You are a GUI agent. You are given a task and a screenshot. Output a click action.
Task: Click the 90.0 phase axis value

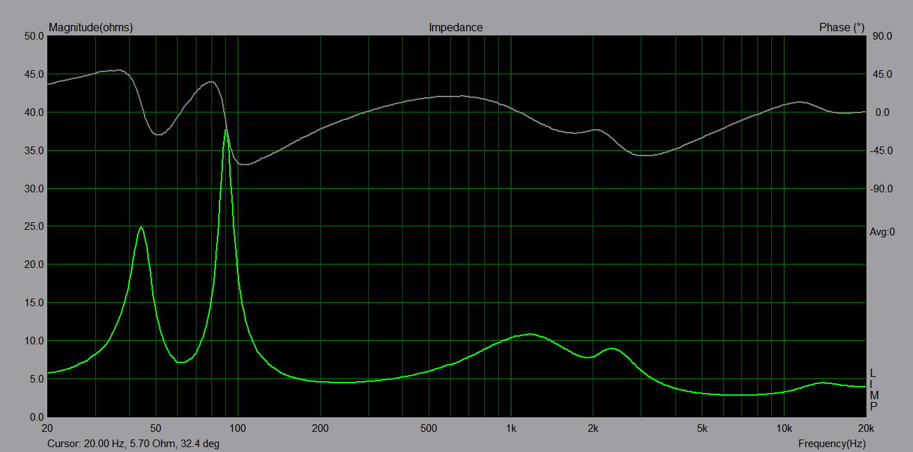pos(882,36)
